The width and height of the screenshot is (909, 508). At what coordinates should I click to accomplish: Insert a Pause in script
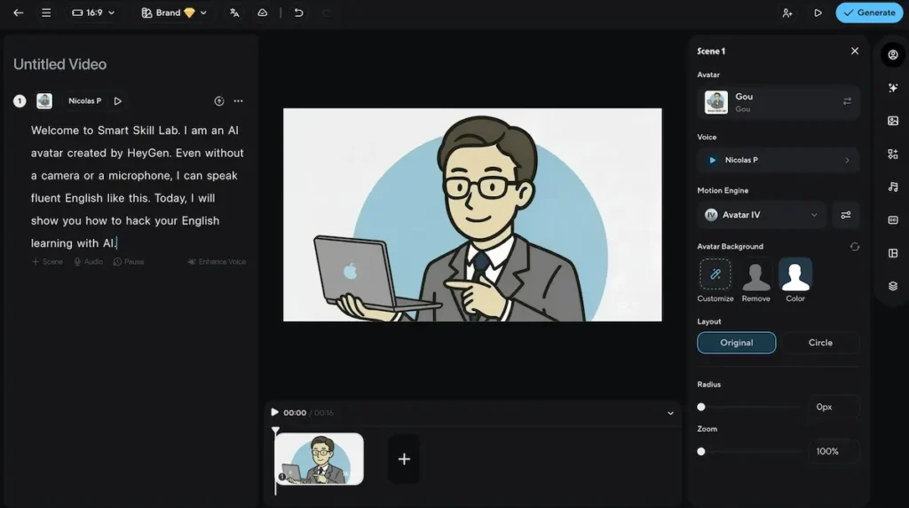tap(128, 261)
